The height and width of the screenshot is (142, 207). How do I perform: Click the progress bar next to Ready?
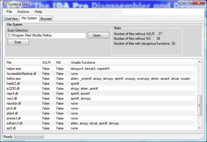tap(29, 136)
